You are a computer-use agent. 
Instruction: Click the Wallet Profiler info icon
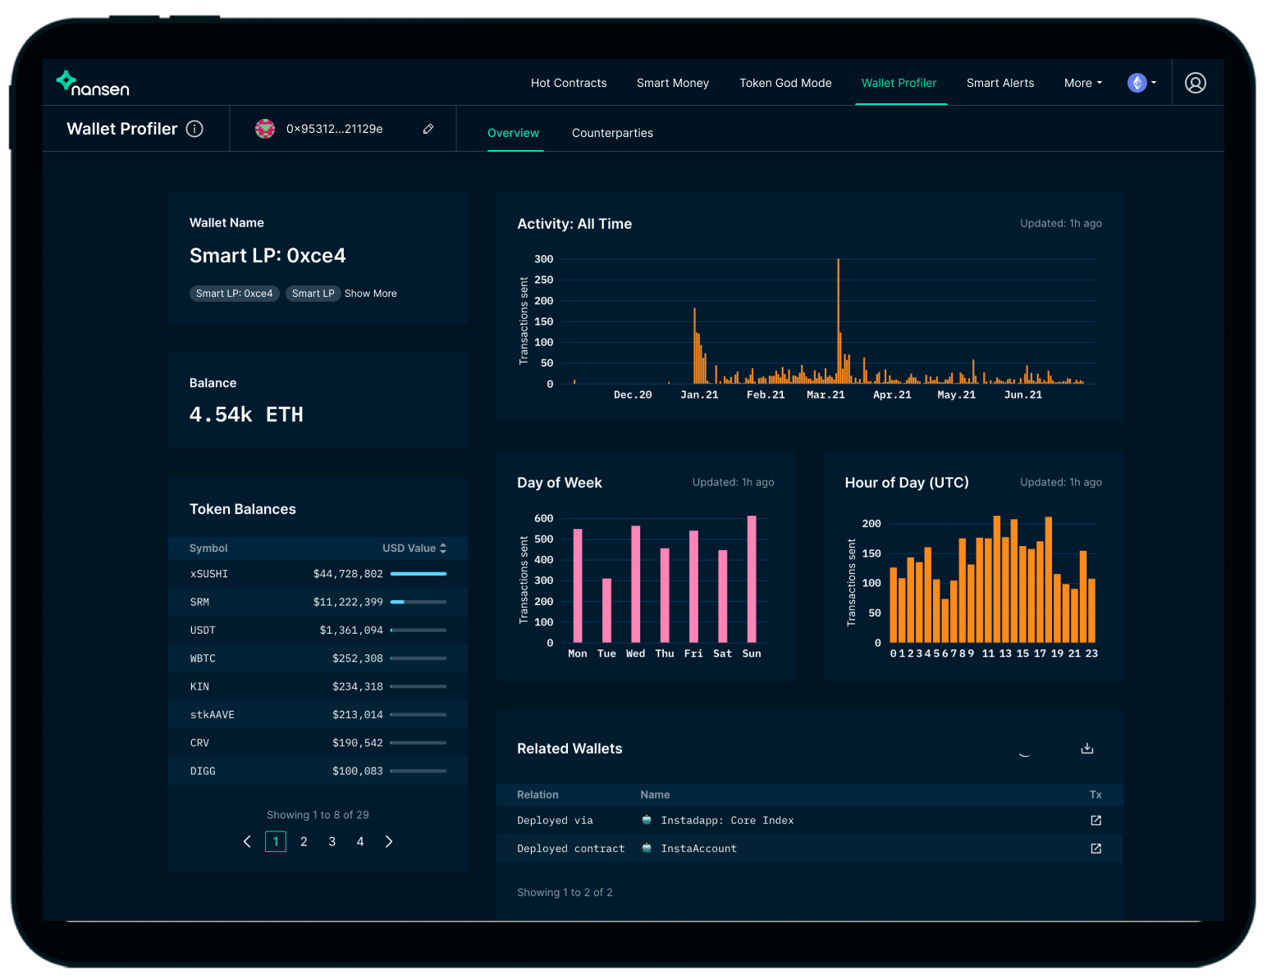click(x=194, y=129)
